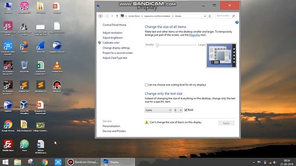Open Action Center flag tray icon
The image size is (296, 166).
click(259, 162)
